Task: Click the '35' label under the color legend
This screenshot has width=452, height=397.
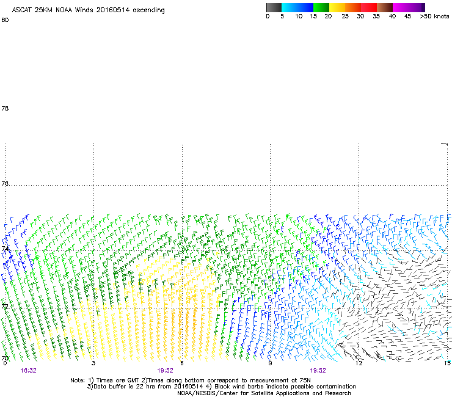Action: pos(376,16)
